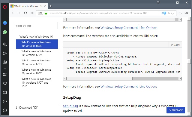Click the Filter by title field
192x117 pixels.
[x=36, y=26]
